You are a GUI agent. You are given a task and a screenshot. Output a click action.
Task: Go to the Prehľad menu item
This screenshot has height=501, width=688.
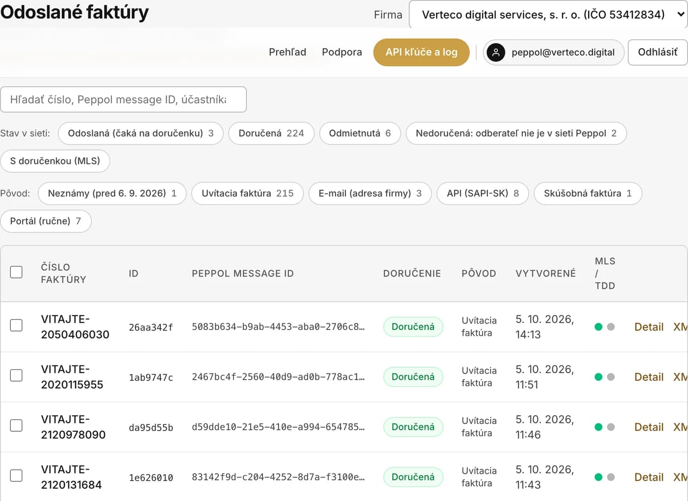[x=287, y=52]
